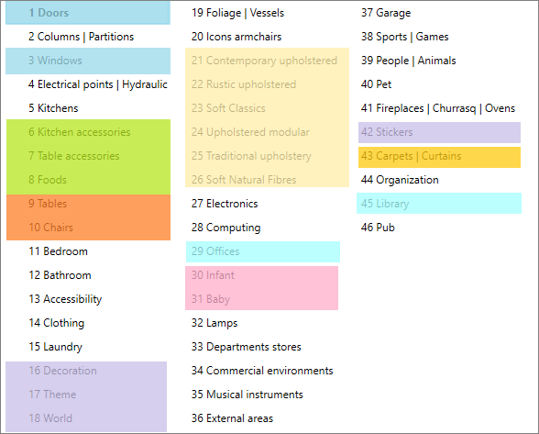Choose 4 Electrical points | Hydraulic
Screen dimensions: 539x434
pos(97,84)
